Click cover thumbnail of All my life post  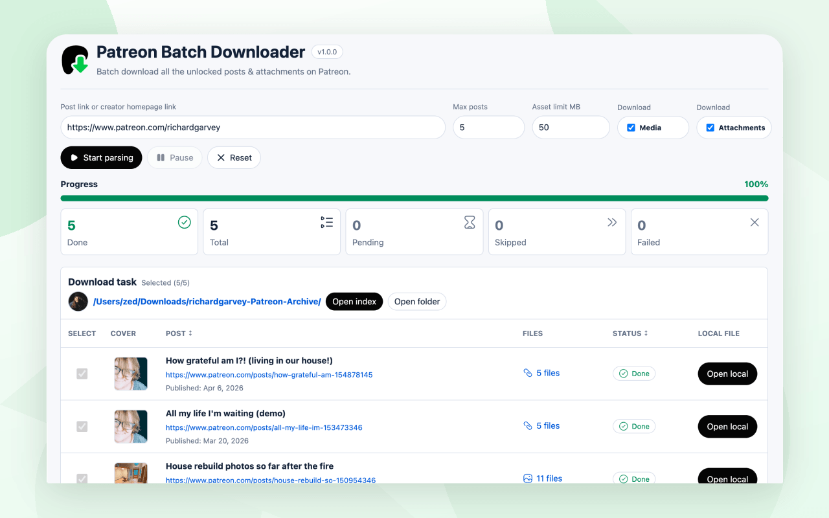(x=131, y=427)
